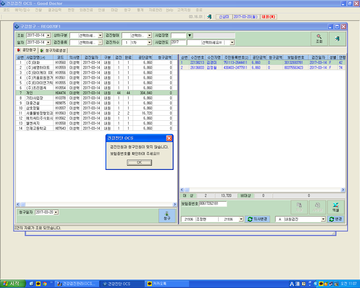Viewport: 360px width, 288px height.
Task: Click the 의사변경 refresh button
Action: 257,219
